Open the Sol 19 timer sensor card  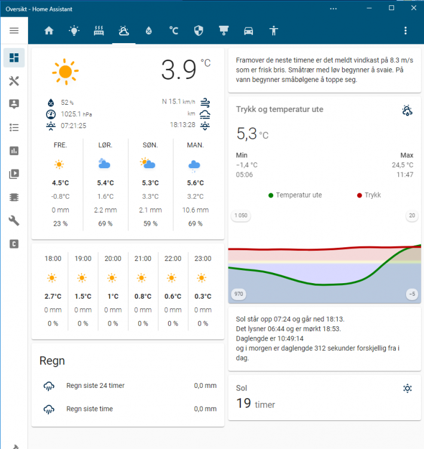pyautogui.click(x=325, y=397)
